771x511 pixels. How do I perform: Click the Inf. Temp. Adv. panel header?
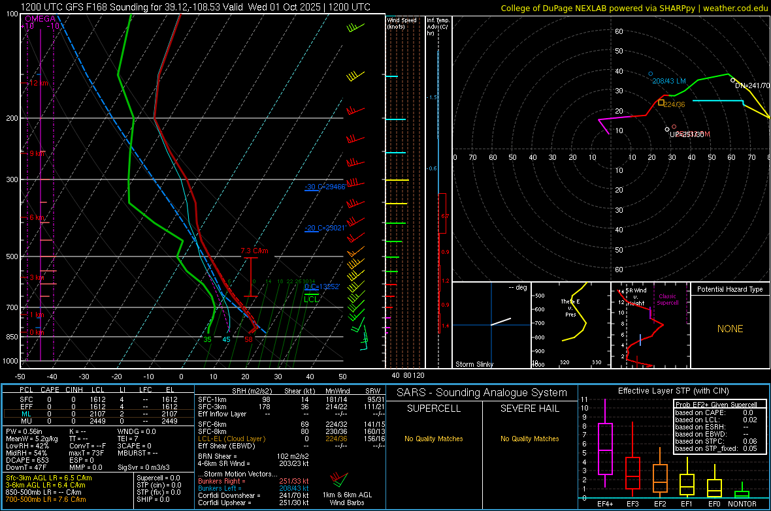[x=437, y=27]
